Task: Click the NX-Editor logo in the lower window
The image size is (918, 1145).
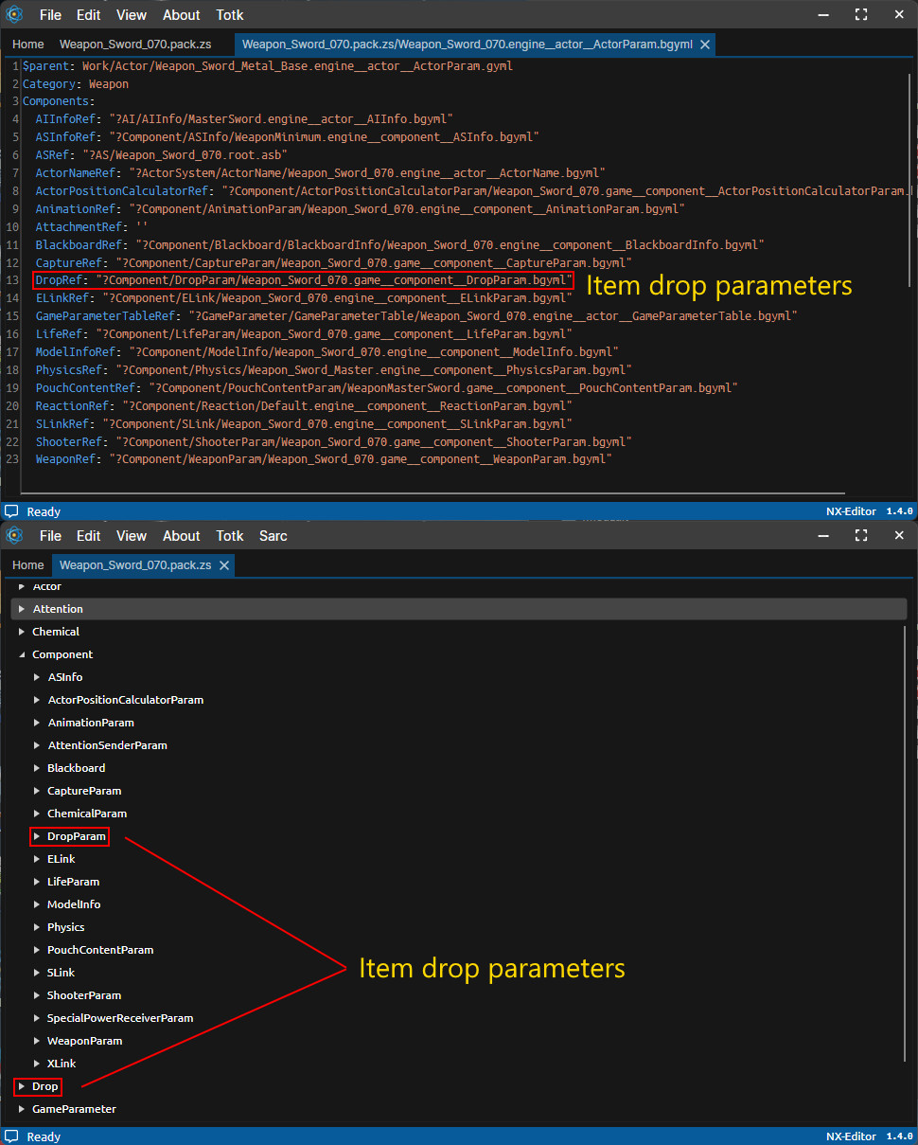Action: coord(14,536)
